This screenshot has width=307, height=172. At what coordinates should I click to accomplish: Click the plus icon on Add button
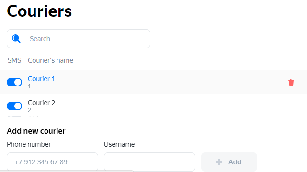coord(219,162)
